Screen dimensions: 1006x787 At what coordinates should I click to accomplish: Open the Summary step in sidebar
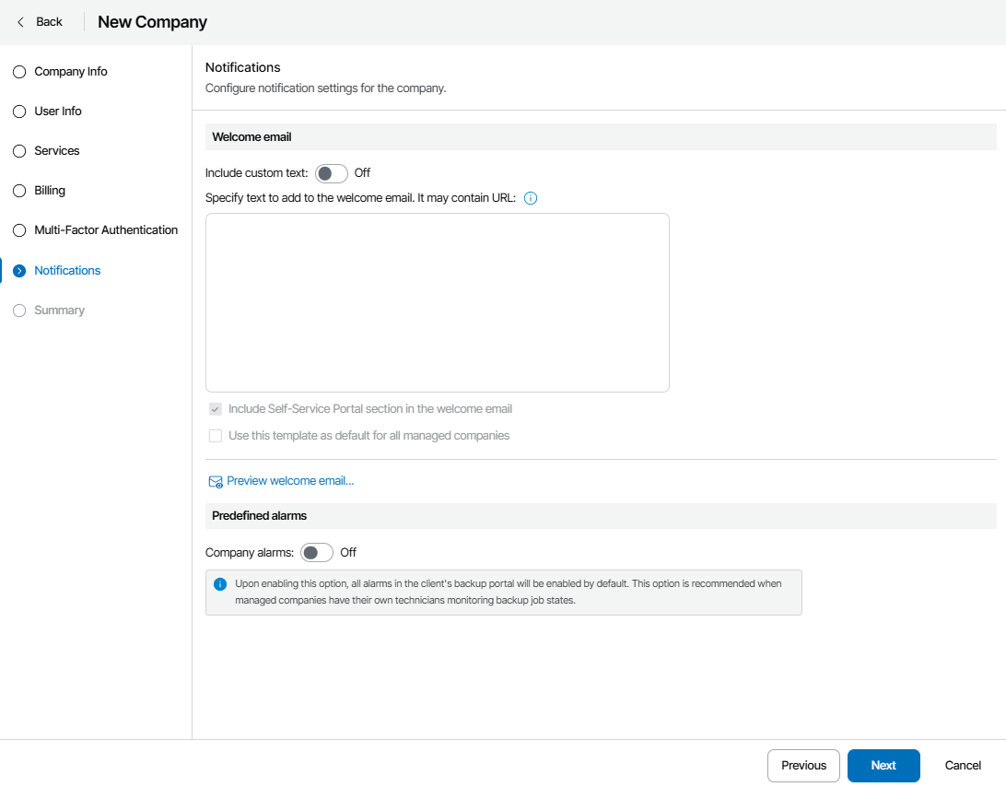point(59,311)
